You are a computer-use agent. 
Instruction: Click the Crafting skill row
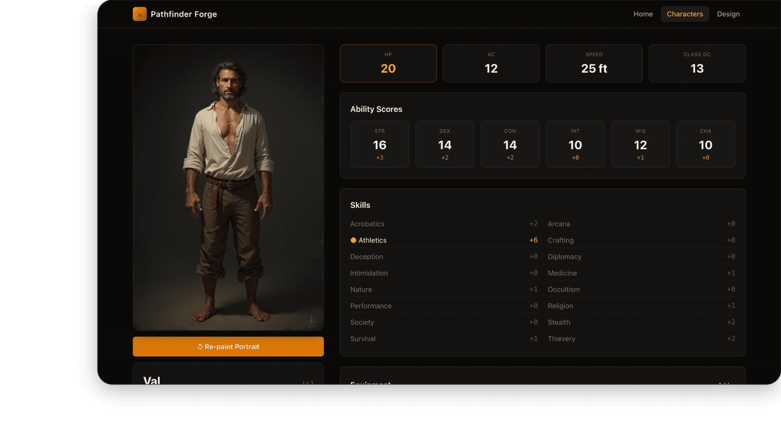(x=641, y=240)
